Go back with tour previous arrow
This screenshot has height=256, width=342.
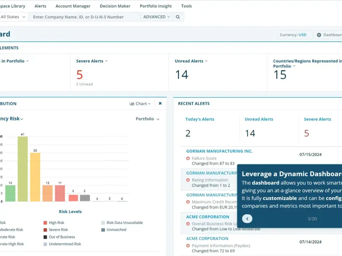coord(247,219)
